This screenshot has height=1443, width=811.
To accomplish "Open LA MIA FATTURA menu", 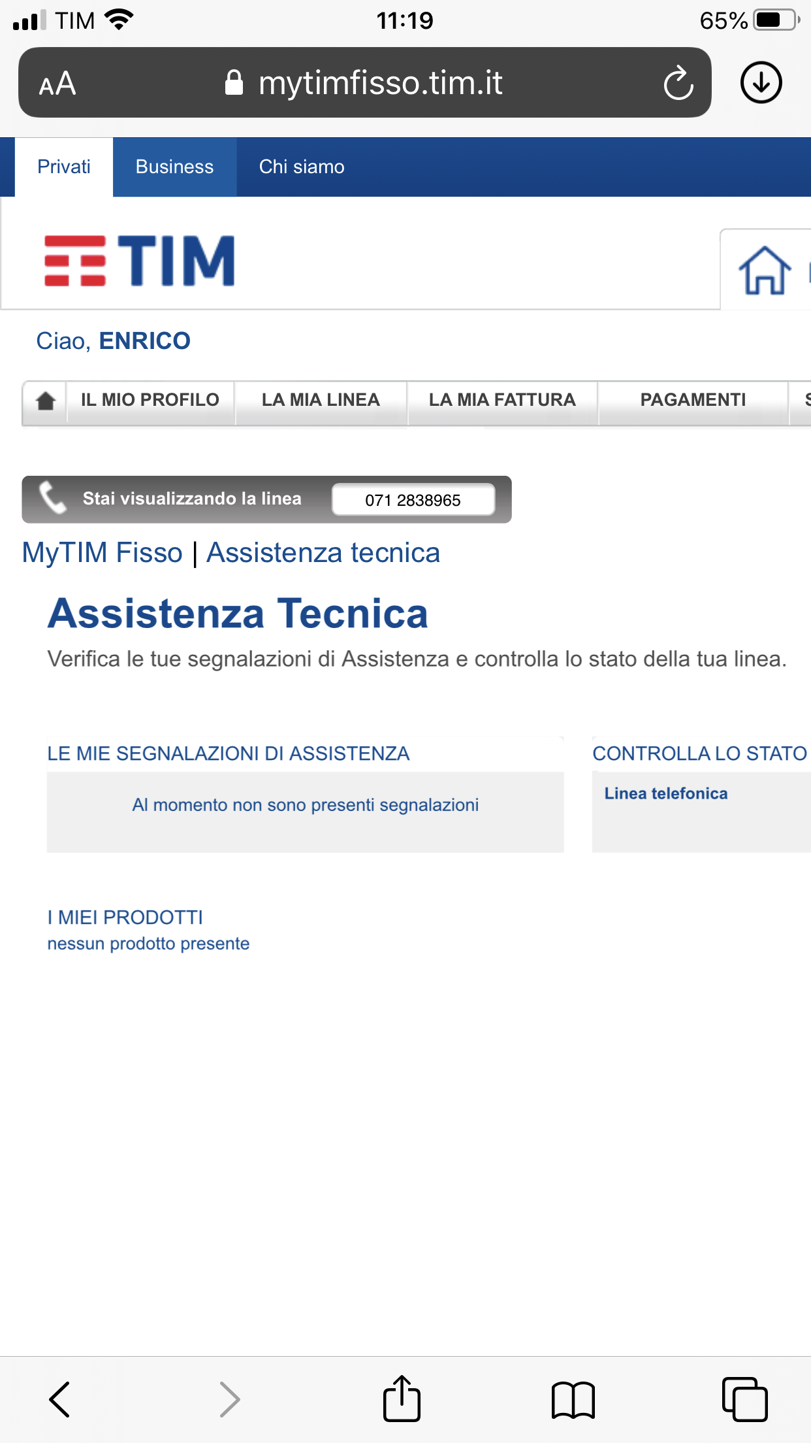I will coord(502,400).
